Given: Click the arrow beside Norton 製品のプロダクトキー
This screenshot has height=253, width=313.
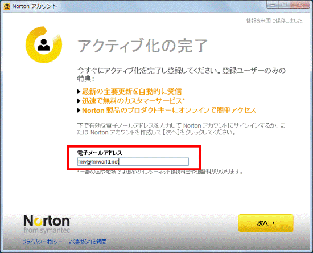Looking at the screenshot, I should [x=79, y=111].
